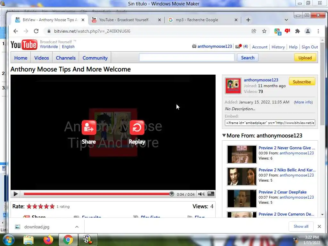Screen dimensions: 328x246
Task: Click the red thumbs-down extension icon
Action: pos(287,31)
